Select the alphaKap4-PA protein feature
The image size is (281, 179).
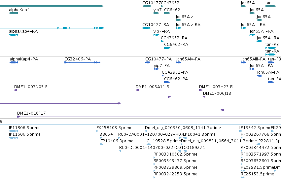(x=24, y=59)
